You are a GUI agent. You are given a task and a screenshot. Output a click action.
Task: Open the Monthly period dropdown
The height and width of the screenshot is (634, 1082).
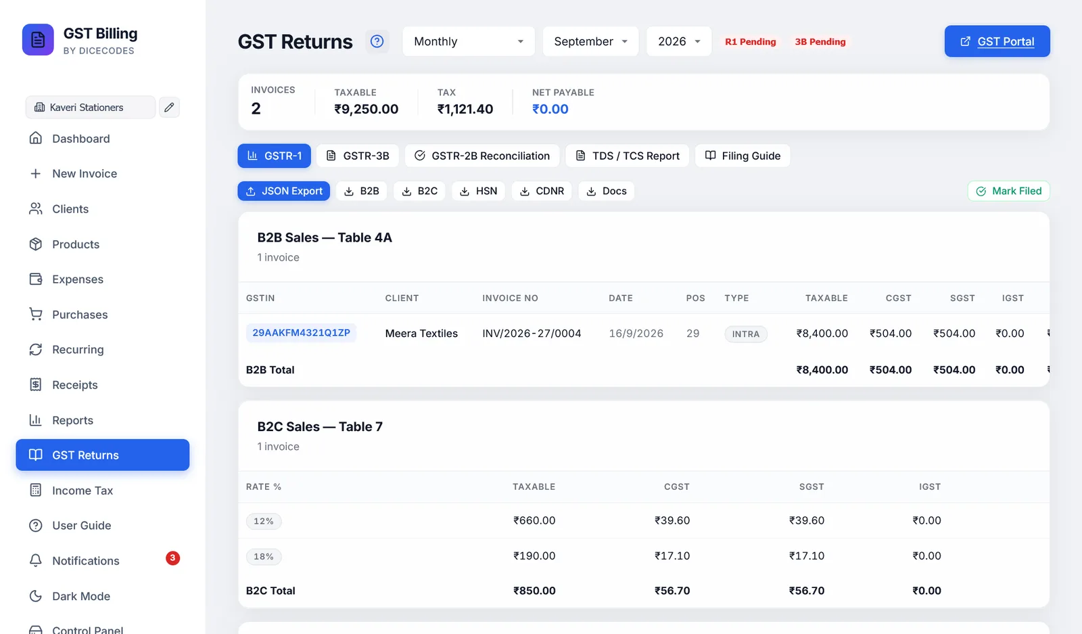(469, 41)
